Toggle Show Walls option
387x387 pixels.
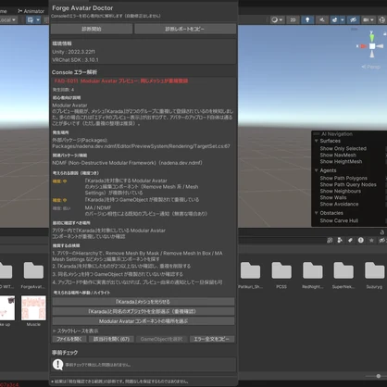(x=333, y=197)
